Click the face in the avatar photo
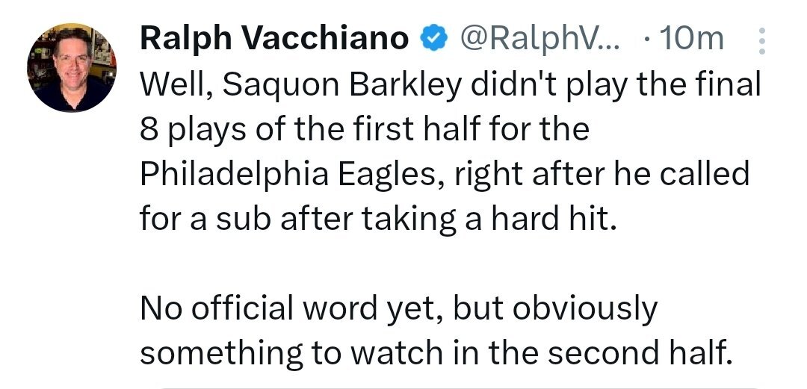The image size is (807, 389). (71, 65)
